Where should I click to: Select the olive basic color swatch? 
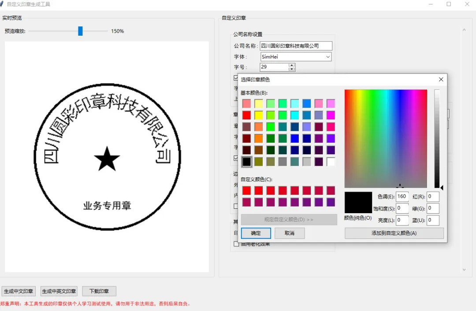coord(259,162)
